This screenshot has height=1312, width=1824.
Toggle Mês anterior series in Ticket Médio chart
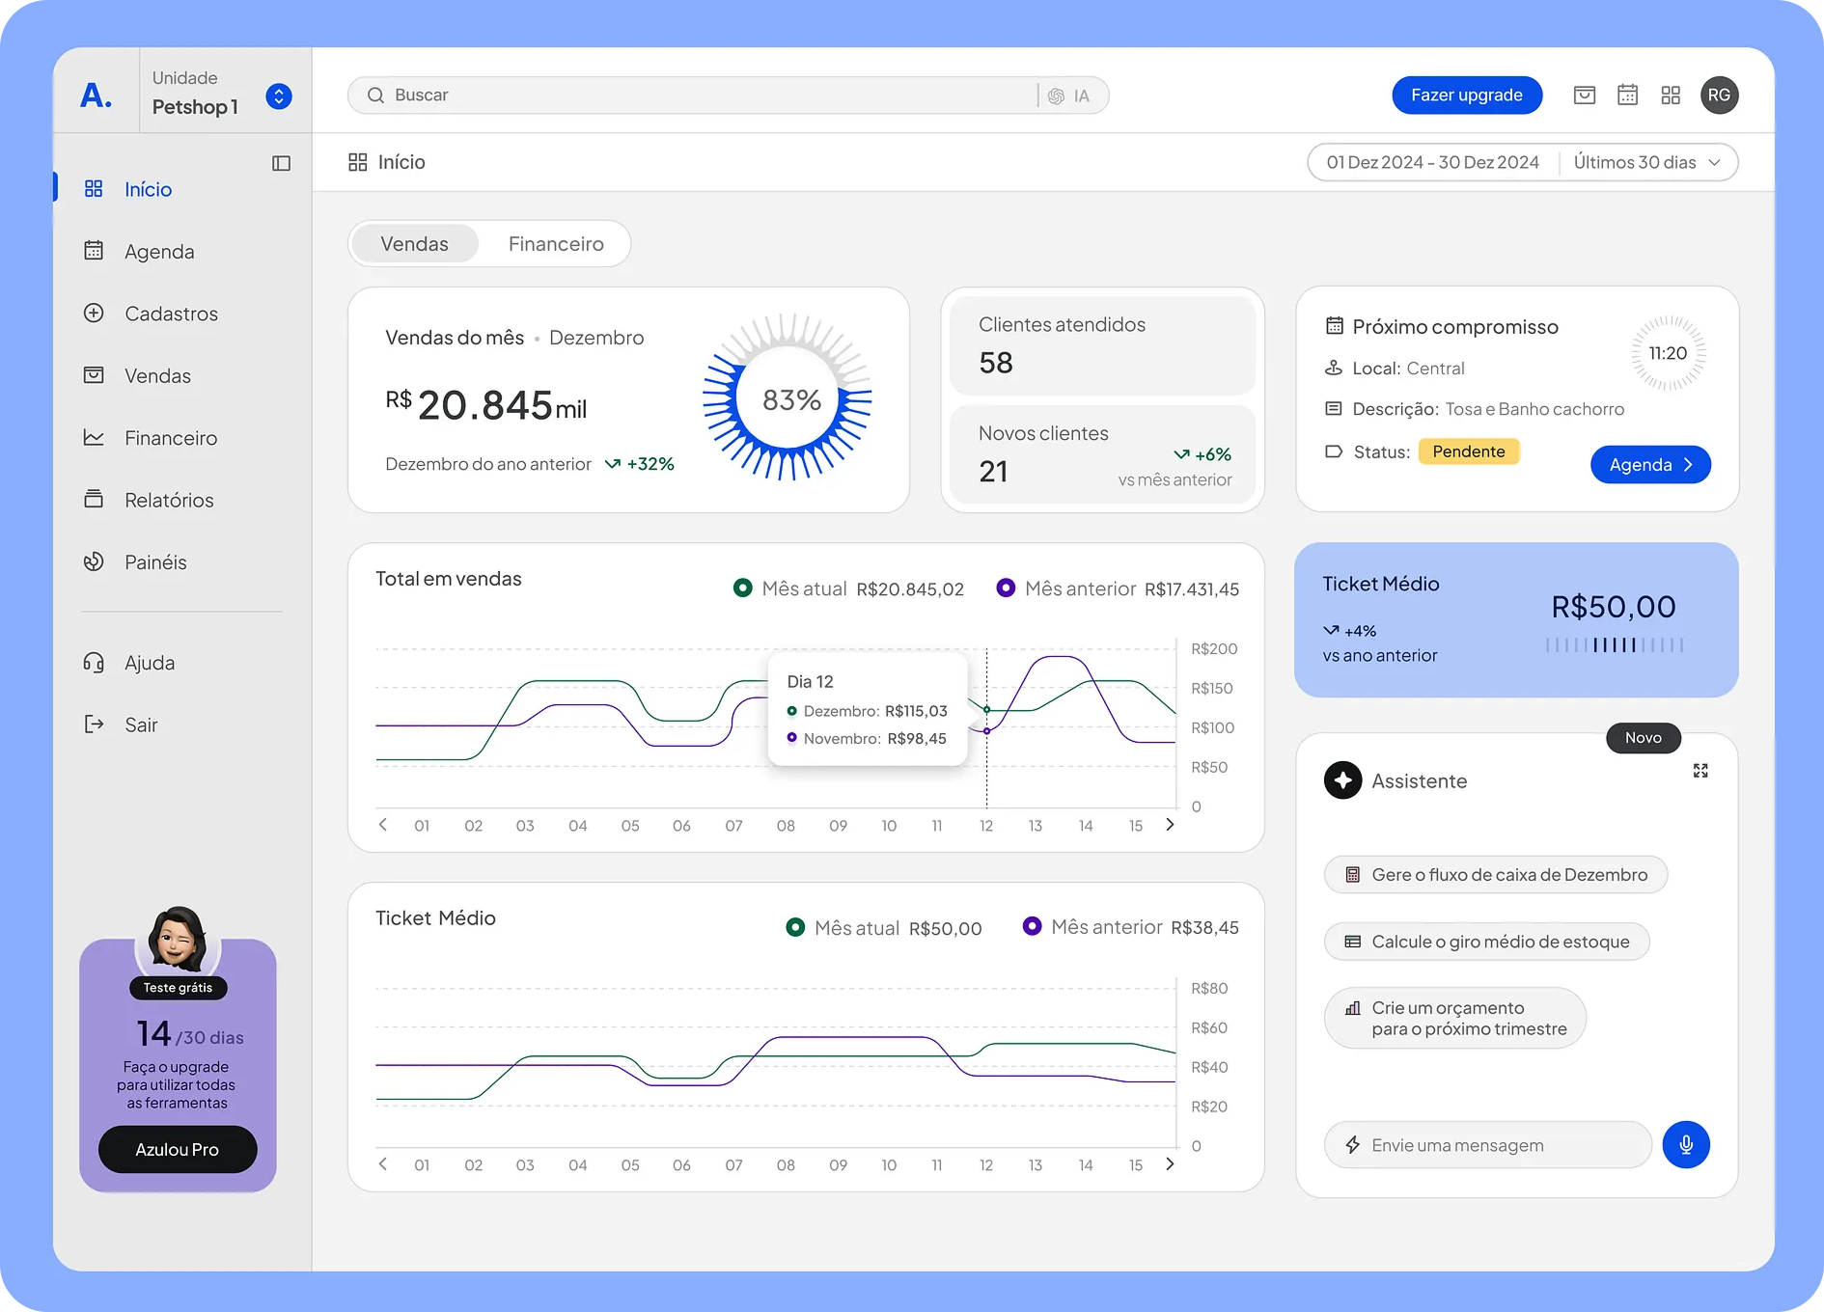[x=1032, y=926]
